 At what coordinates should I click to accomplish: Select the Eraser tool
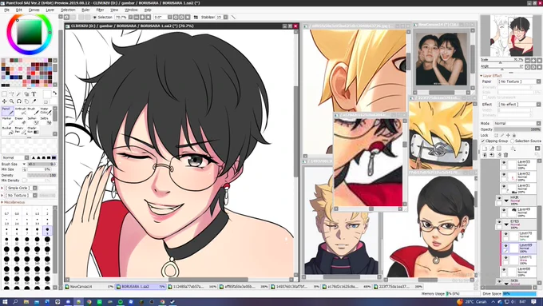(21, 121)
